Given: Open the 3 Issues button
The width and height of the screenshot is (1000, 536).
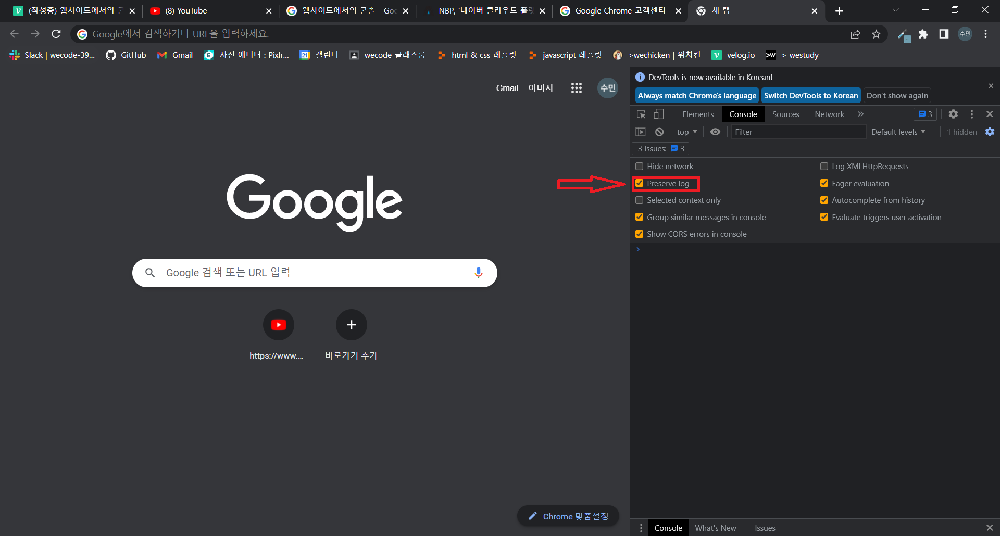Looking at the screenshot, I should click(x=660, y=149).
